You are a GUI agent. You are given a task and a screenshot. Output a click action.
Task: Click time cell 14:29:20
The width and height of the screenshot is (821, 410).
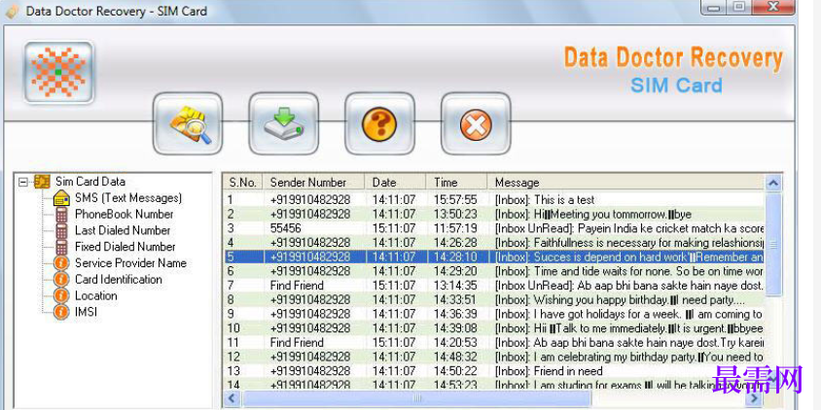[x=455, y=271]
